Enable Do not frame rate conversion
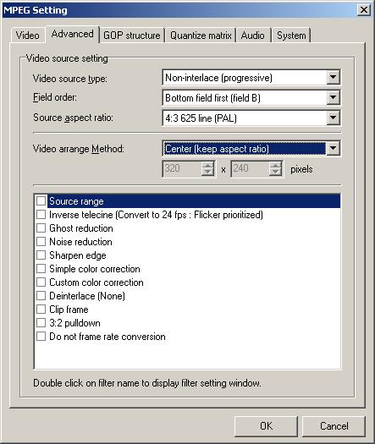Viewport: 375px width, 444px height. pyautogui.click(x=41, y=337)
